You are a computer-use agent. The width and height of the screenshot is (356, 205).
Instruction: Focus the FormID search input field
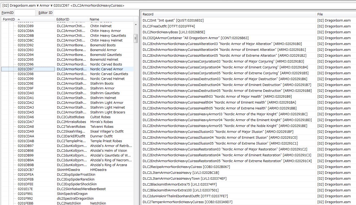[x=25, y=13]
